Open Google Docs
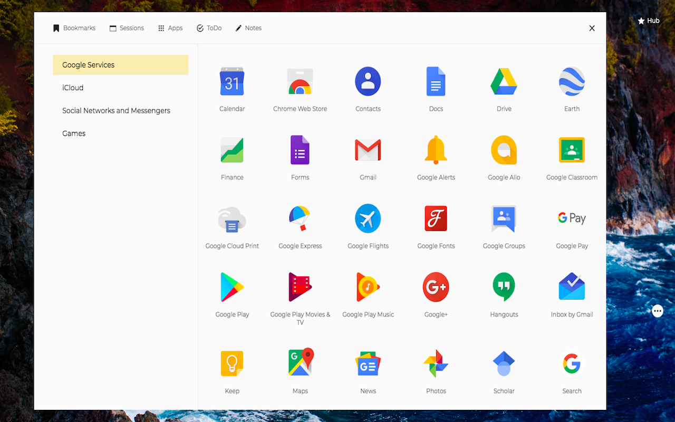Image resolution: width=675 pixels, height=422 pixels. [436, 82]
